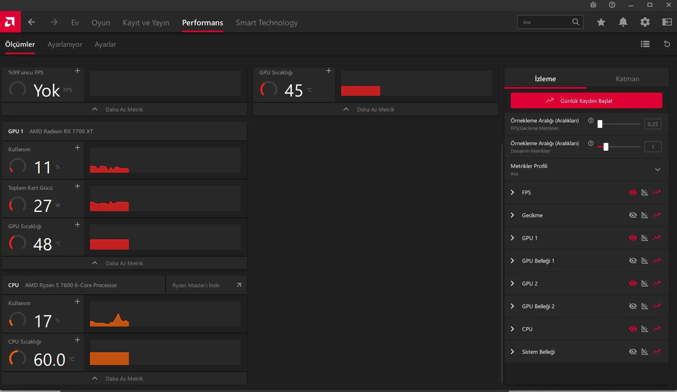This screenshot has width=677, height=392.
Task: Expand the Sistem Belleği group
Action: pos(512,352)
